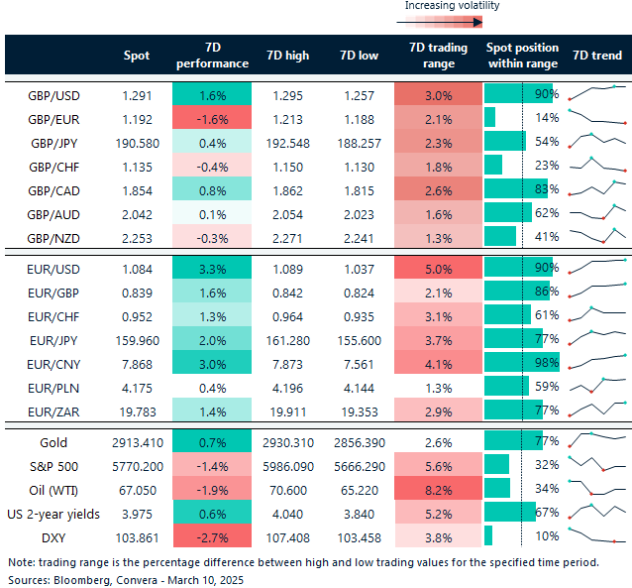Click the GBP/JPY 7D high value 192.548
The height and width of the screenshot is (588, 632).
point(288,143)
